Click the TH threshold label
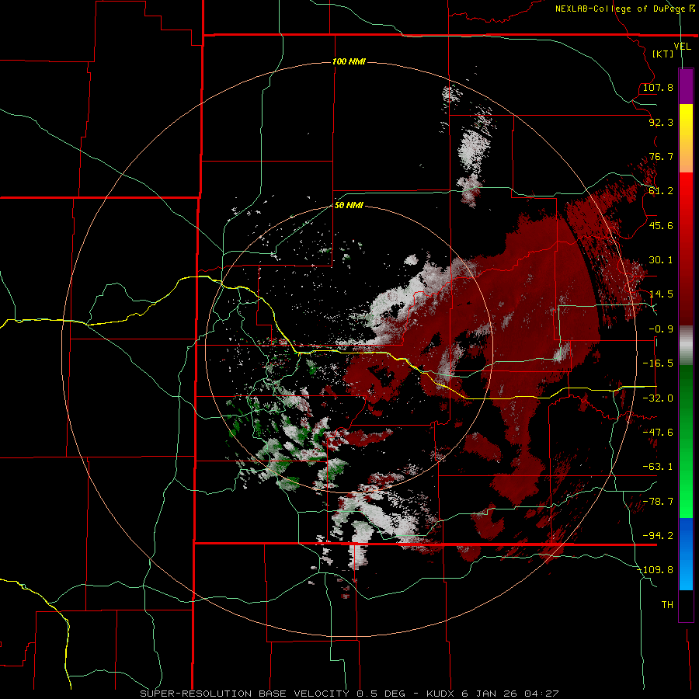The width and height of the screenshot is (699, 699). pos(667,605)
